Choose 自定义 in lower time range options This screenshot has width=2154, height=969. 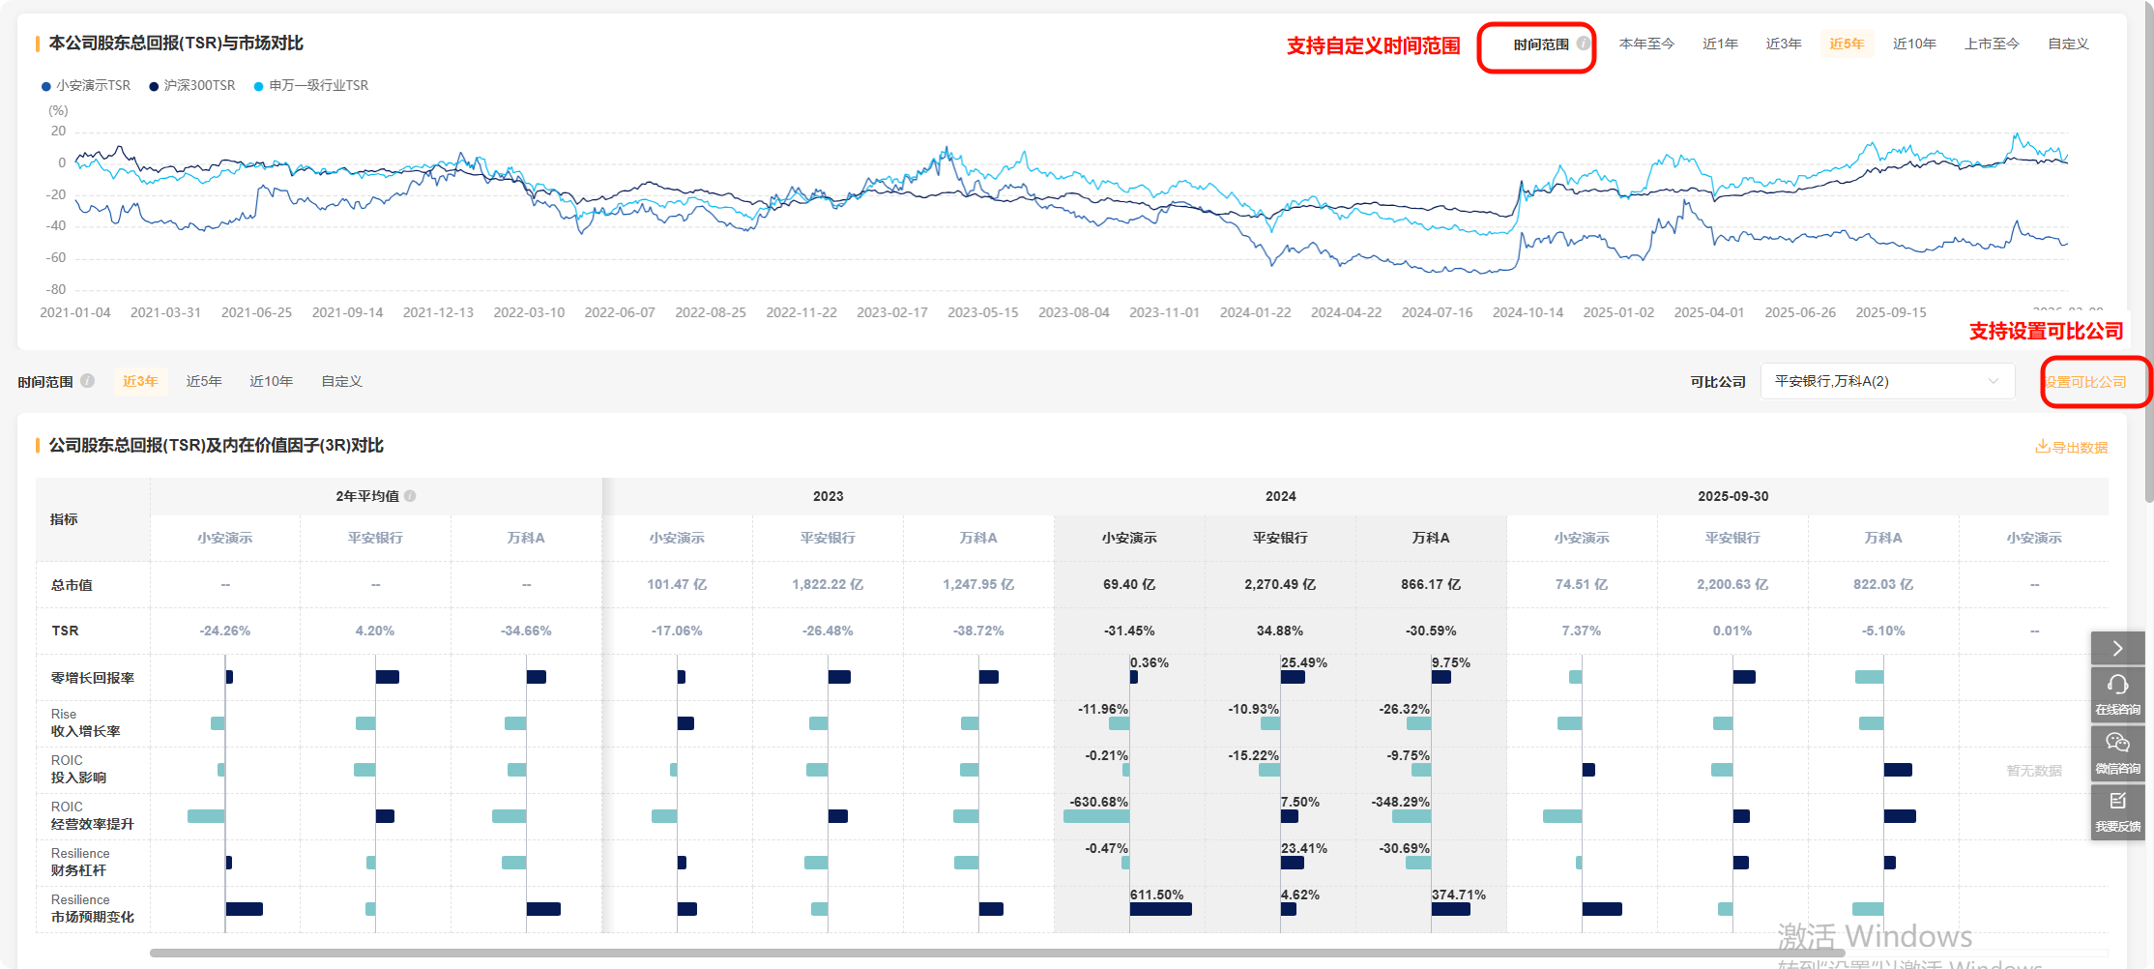341,381
